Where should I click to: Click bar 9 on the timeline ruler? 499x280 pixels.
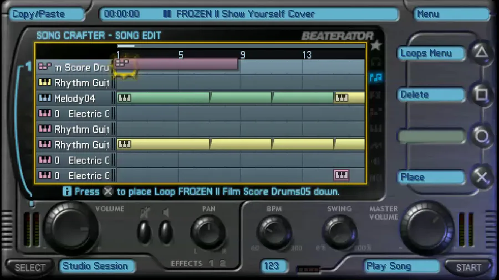tap(243, 55)
